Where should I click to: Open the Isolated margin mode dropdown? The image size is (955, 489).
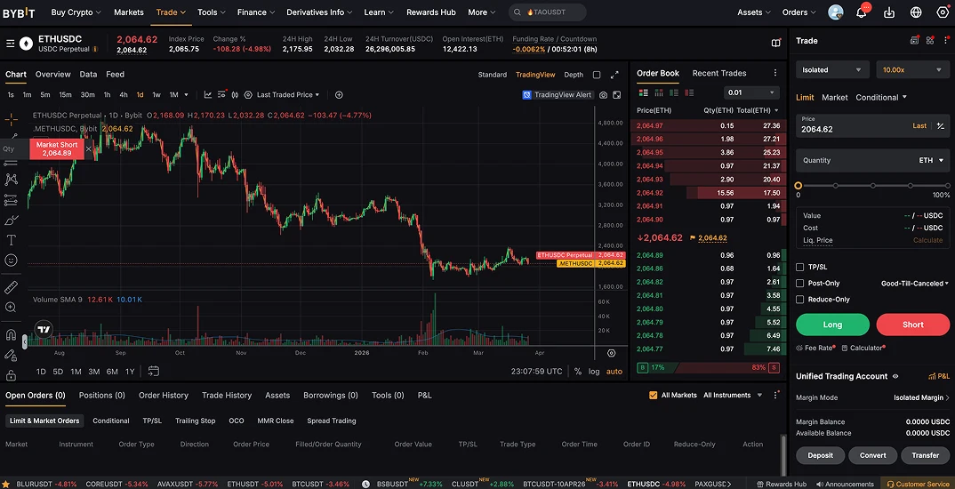pos(832,70)
